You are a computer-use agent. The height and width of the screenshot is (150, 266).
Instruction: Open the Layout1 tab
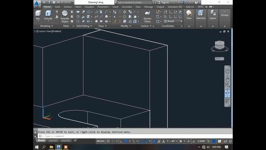tap(53, 140)
